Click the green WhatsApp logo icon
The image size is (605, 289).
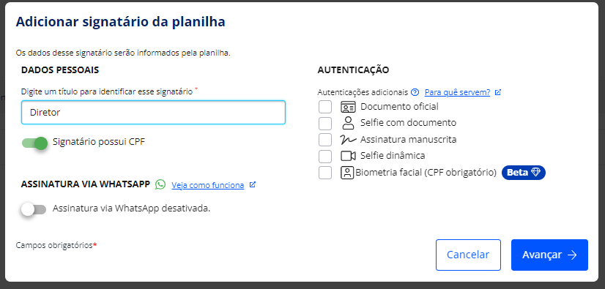tap(160, 184)
